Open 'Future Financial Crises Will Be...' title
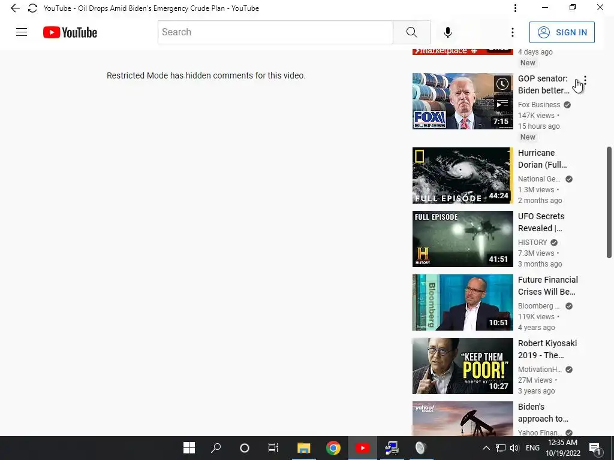This screenshot has width=614, height=460. (x=548, y=286)
